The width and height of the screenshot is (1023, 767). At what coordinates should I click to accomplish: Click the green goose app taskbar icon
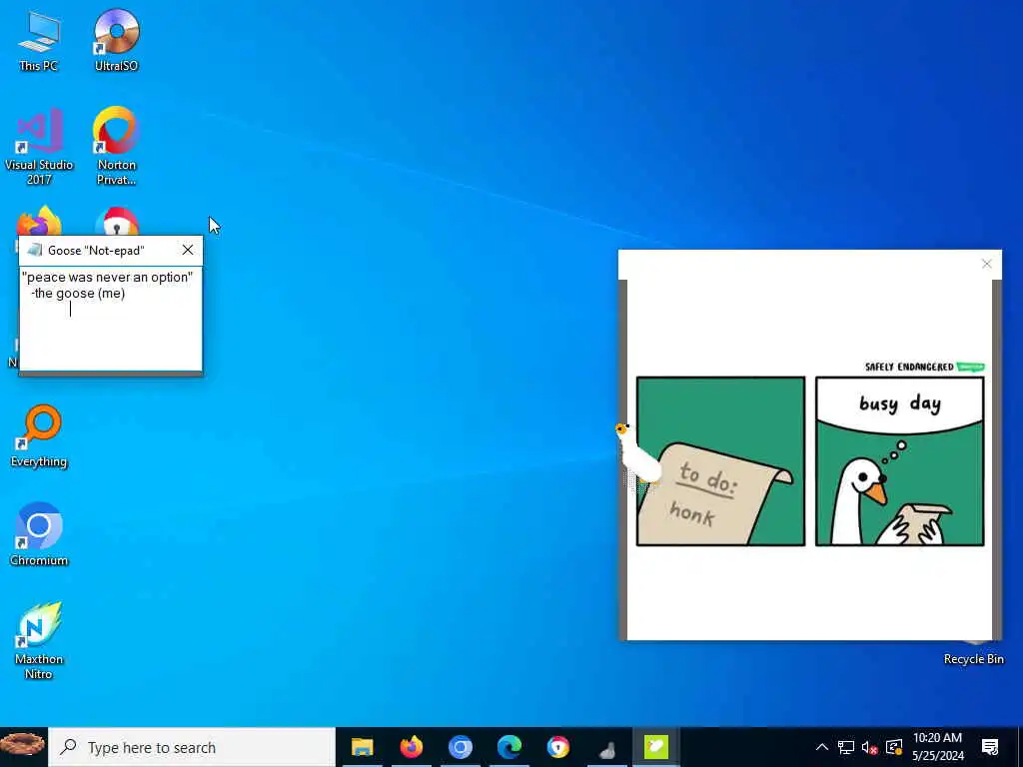tap(655, 747)
